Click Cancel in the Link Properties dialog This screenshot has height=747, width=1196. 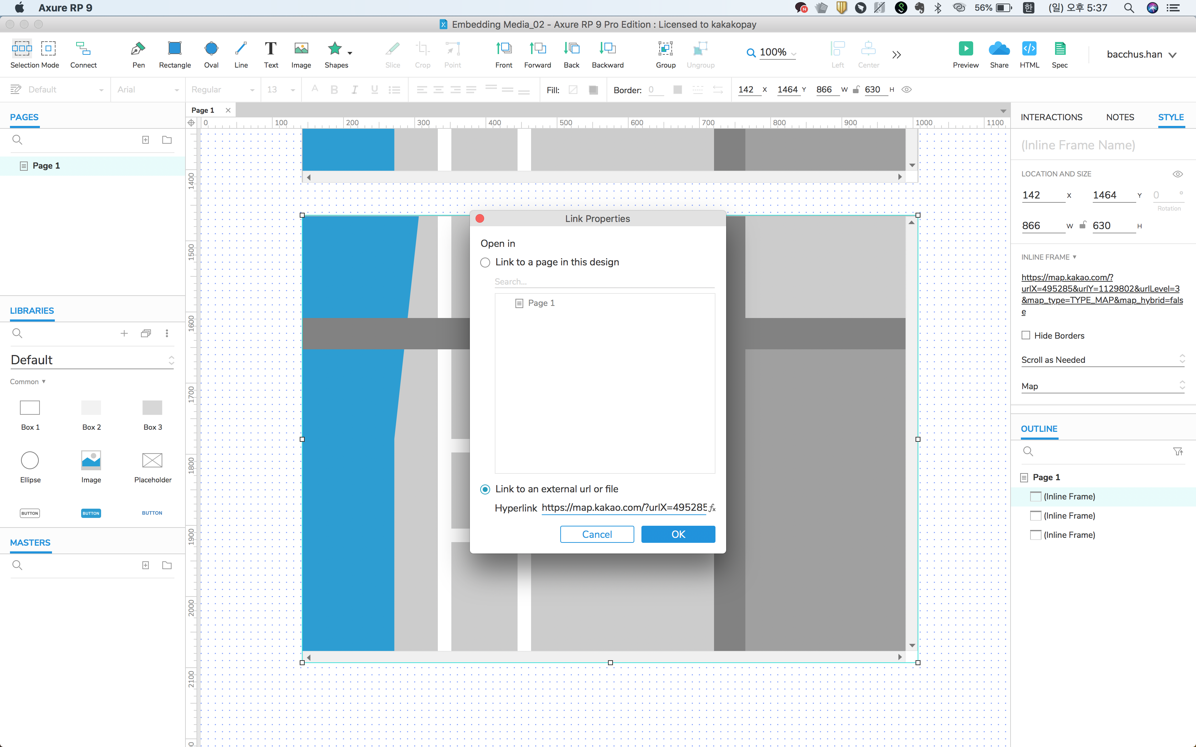tap(597, 534)
